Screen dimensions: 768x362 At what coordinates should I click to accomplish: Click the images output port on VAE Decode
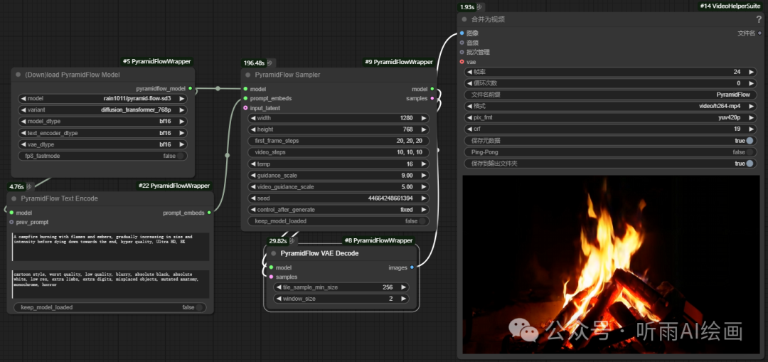coord(412,267)
